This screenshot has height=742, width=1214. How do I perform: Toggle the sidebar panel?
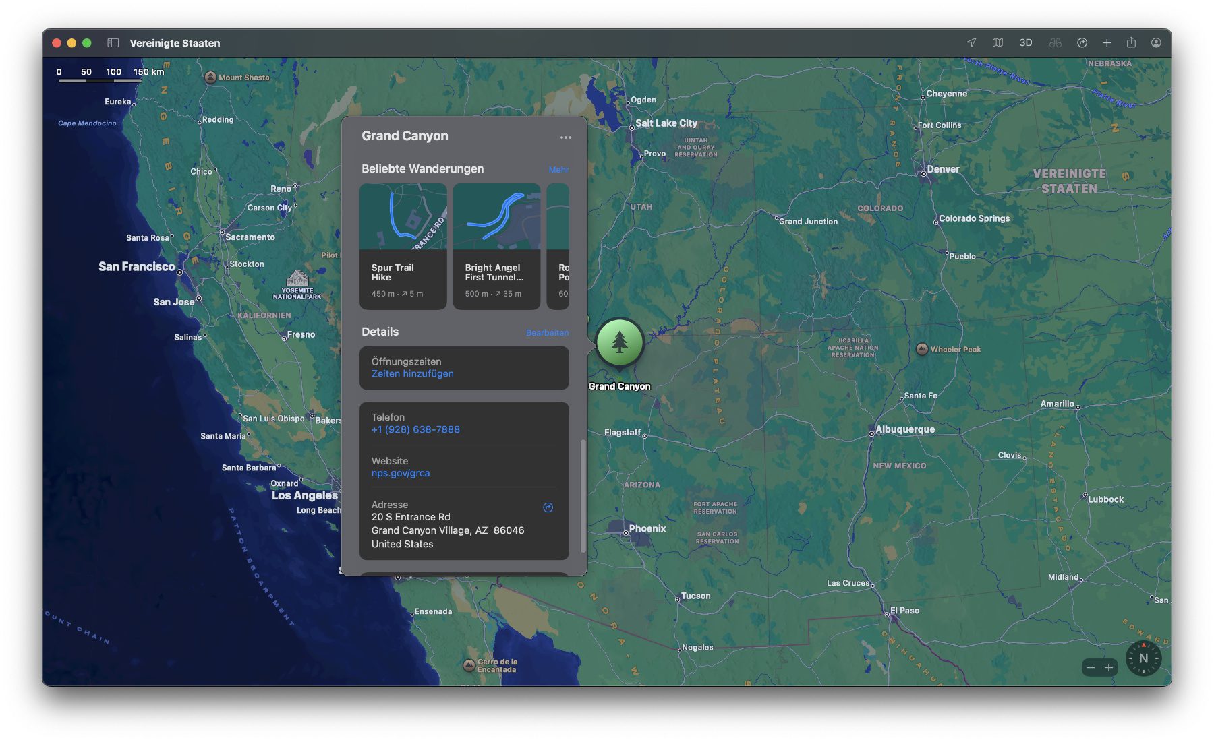pyautogui.click(x=113, y=42)
